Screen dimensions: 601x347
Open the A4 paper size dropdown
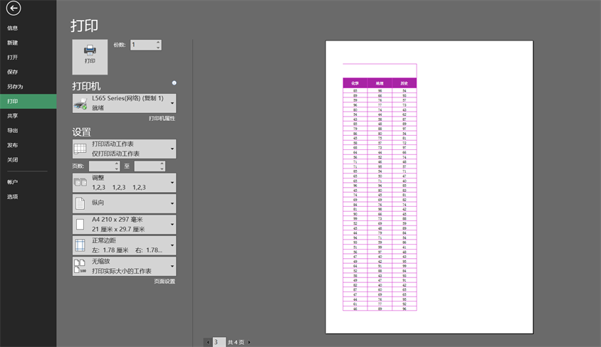tap(124, 225)
